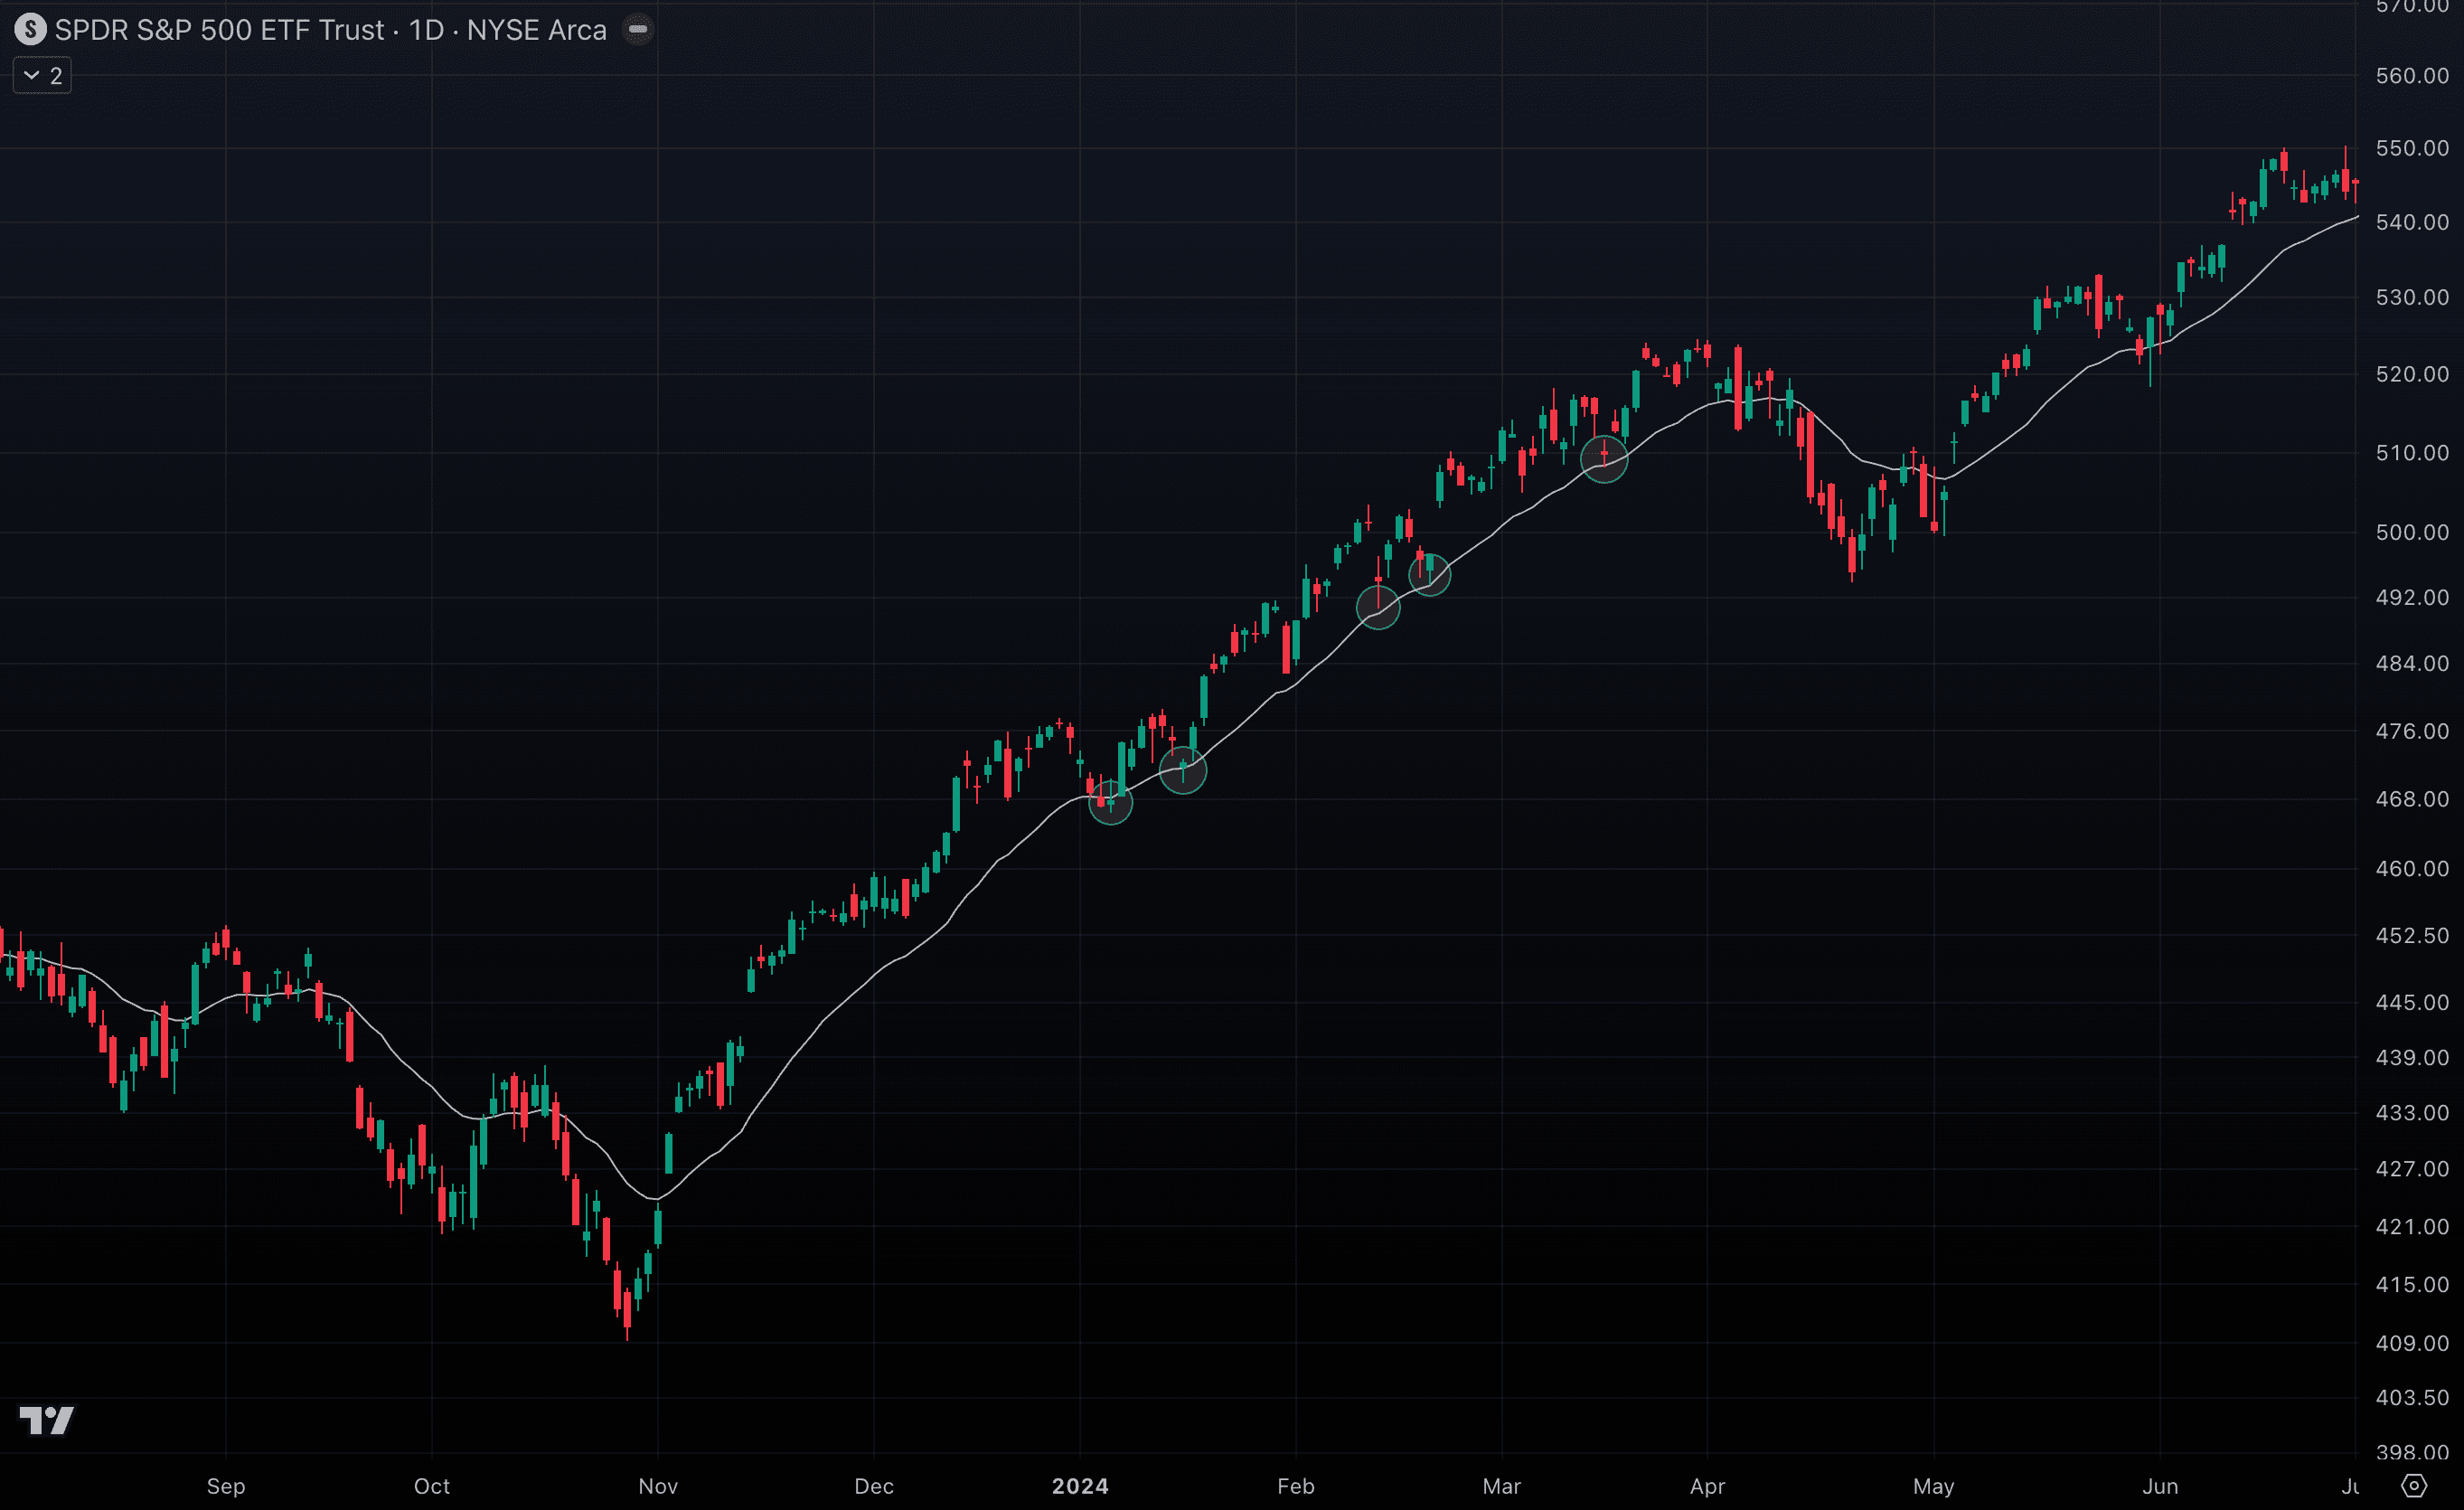Click the circled marker in mid-January near 470
The width and height of the screenshot is (2464, 1510).
(x=1183, y=769)
